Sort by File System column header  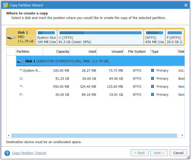[x=137, y=52]
